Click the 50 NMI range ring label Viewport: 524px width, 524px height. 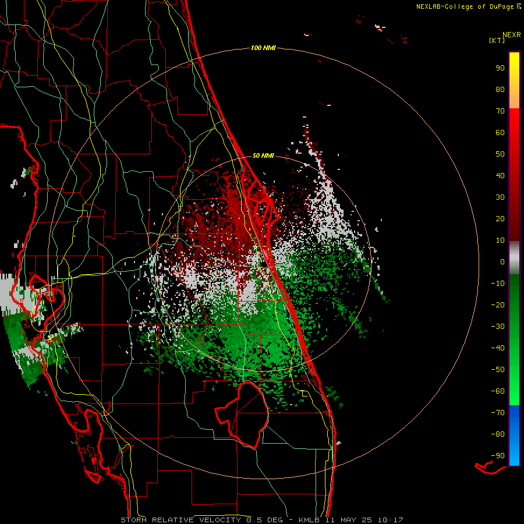(x=263, y=155)
